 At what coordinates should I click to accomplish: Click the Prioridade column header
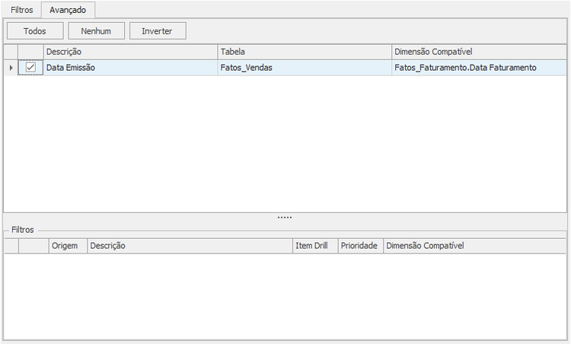[361, 246]
